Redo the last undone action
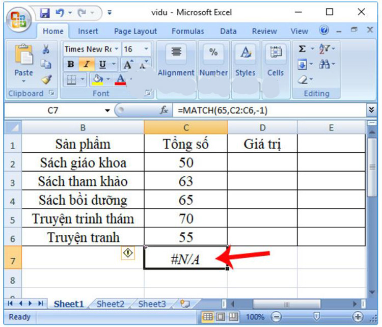 (82, 12)
